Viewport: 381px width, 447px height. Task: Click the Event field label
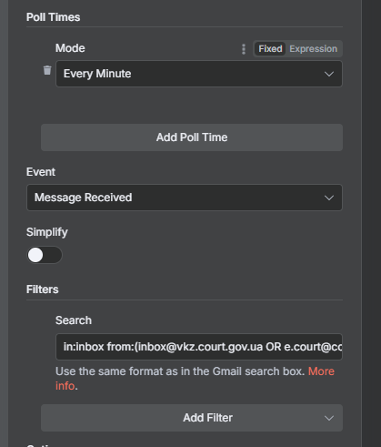[x=41, y=172]
